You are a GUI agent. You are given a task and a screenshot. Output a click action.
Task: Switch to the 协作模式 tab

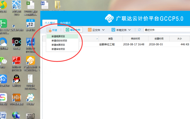pos(65,23)
